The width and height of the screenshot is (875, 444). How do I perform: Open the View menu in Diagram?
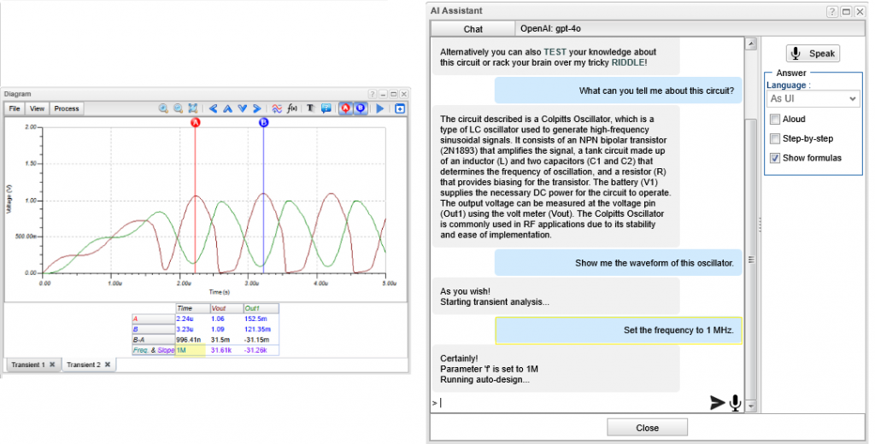[x=38, y=108]
